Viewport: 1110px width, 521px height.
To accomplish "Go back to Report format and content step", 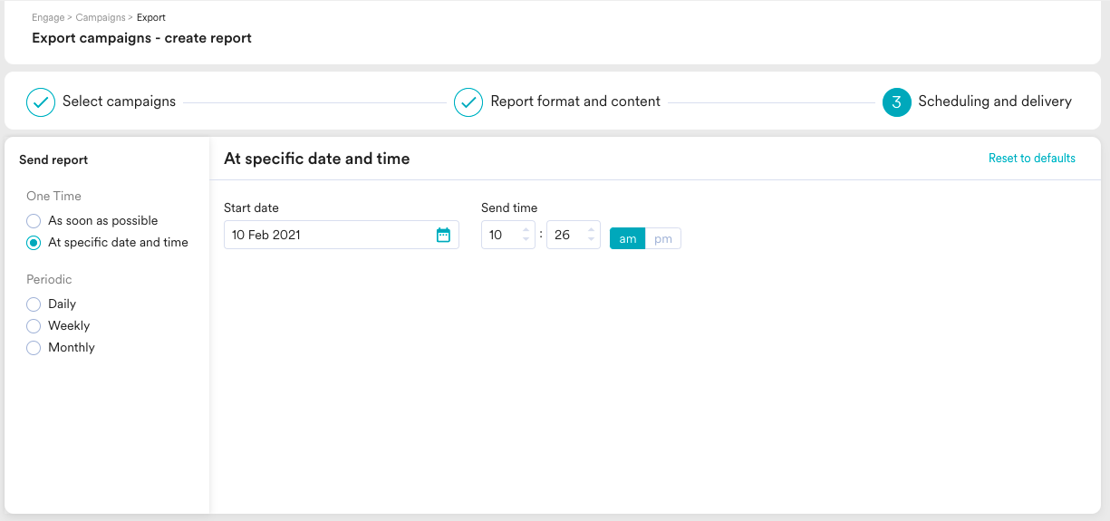I will (x=574, y=101).
